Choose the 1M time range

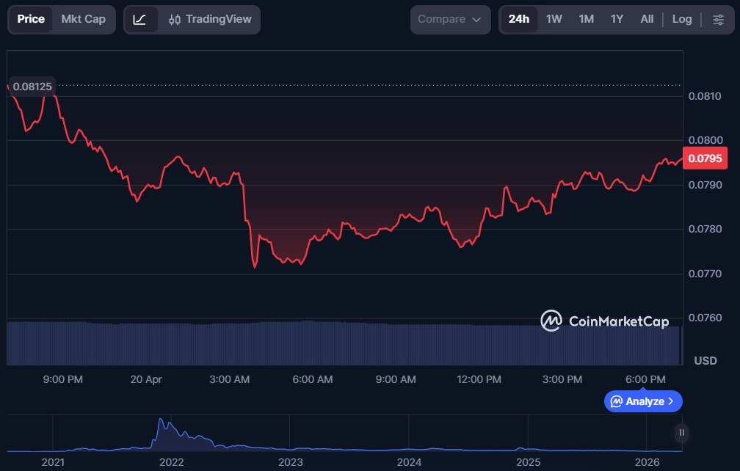586,19
